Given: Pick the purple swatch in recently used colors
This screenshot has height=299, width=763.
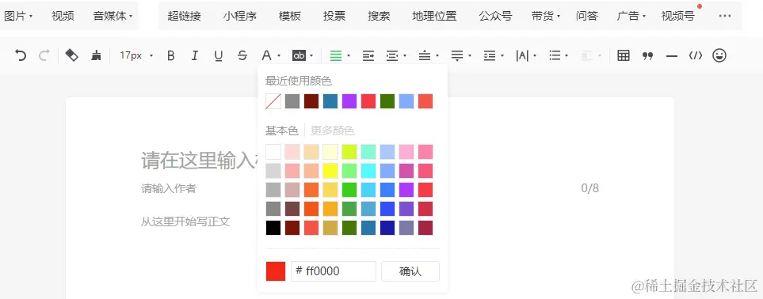Looking at the screenshot, I should click(349, 101).
